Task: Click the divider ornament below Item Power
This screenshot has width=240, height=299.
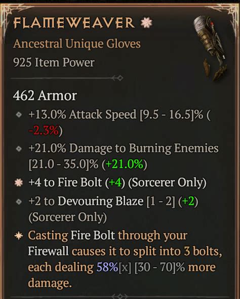Action: (x=117, y=78)
